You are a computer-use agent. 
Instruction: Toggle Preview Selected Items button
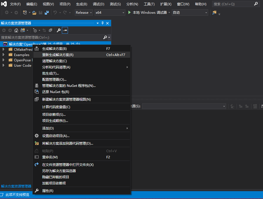click(65, 30)
